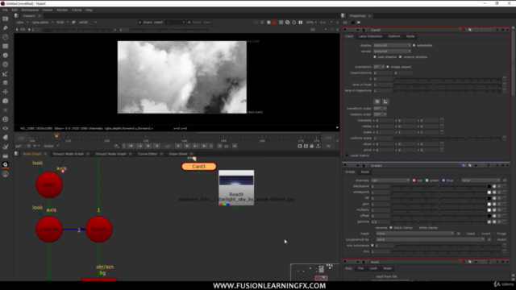
Task: Open the Grade1 channels dropdown
Action: pyautogui.click(x=390, y=180)
